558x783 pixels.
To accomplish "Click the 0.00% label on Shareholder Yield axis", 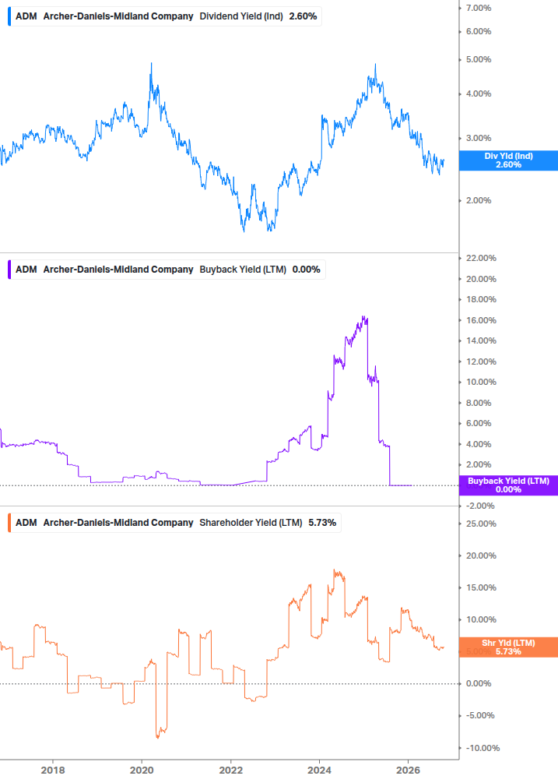I will (479, 683).
